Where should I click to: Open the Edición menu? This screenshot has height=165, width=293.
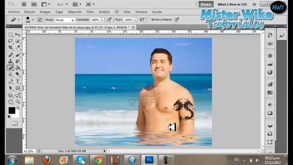click(29, 12)
